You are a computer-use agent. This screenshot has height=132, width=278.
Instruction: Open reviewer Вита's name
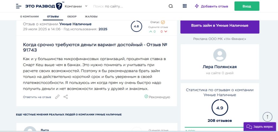click(45, 130)
